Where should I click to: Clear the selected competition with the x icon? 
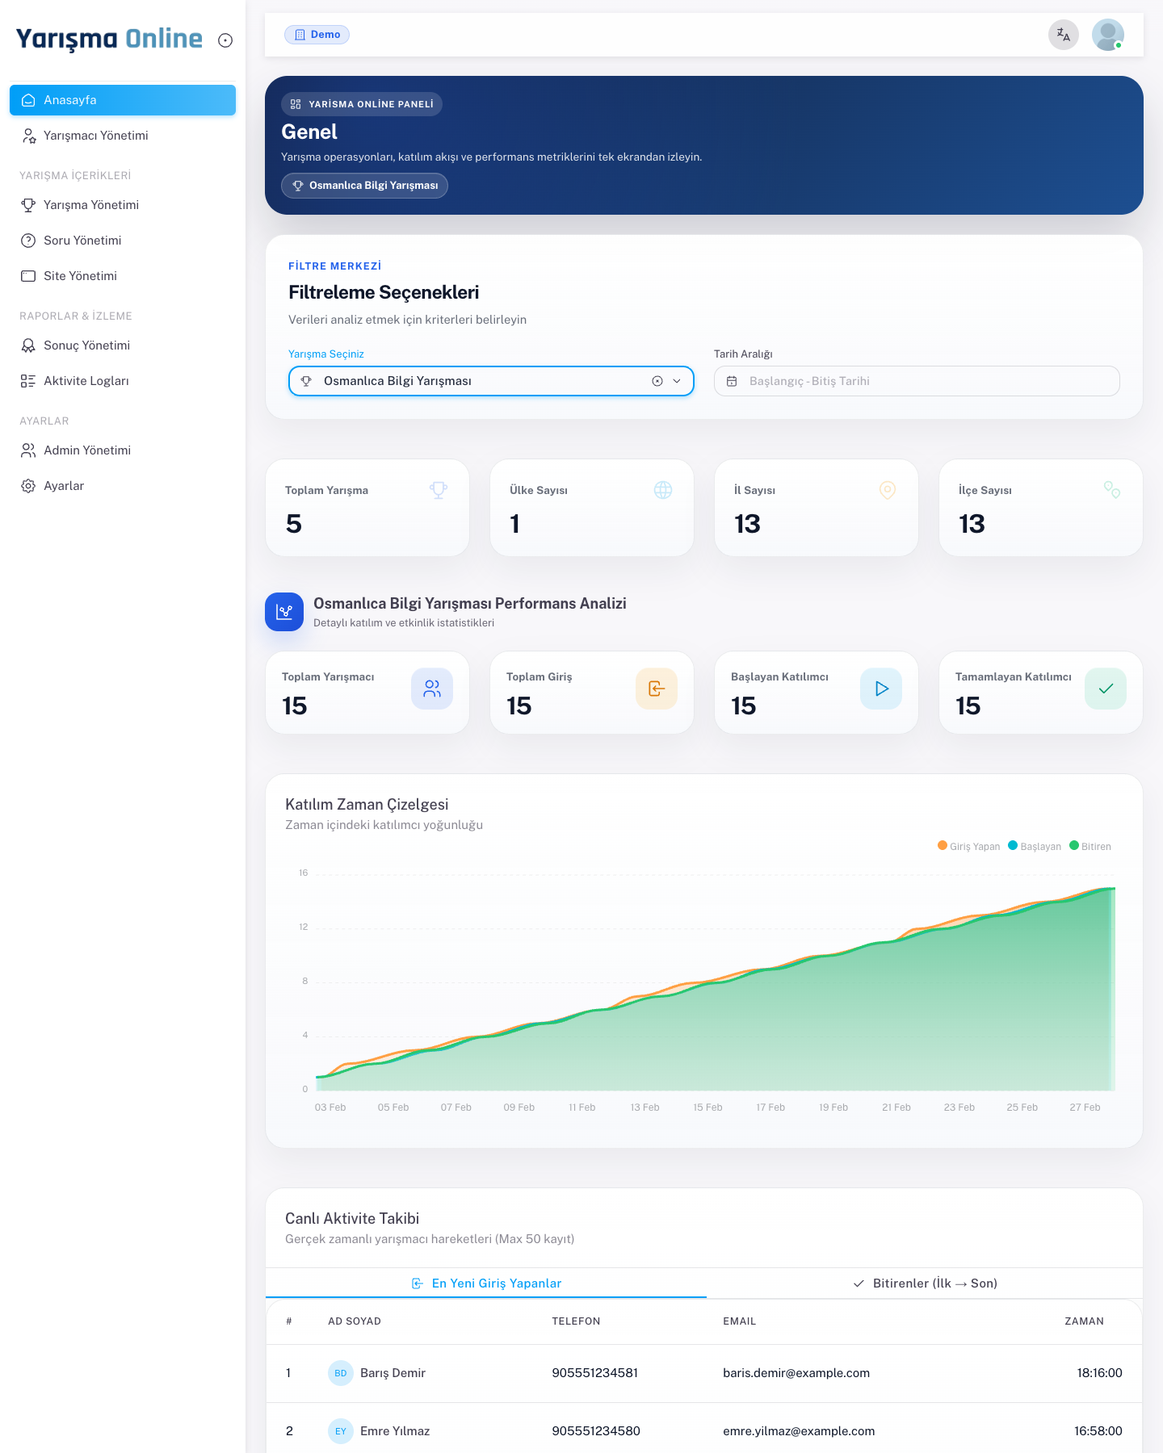click(x=657, y=381)
